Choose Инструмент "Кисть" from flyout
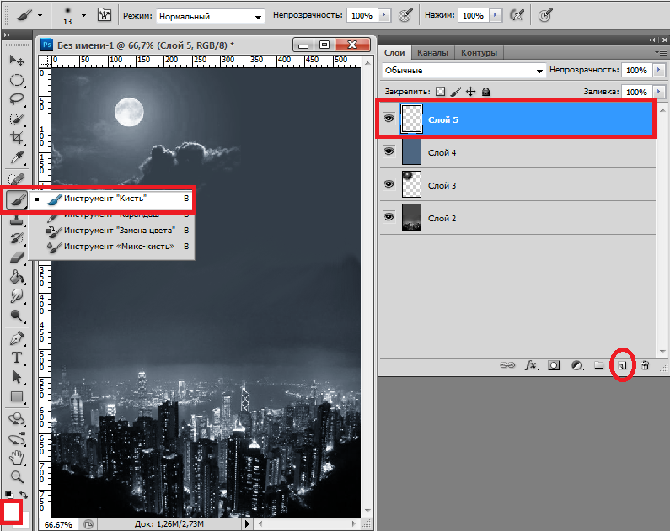Image resolution: width=670 pixels, height=531 pixels. pyautogui.click(x=112, y=199)
